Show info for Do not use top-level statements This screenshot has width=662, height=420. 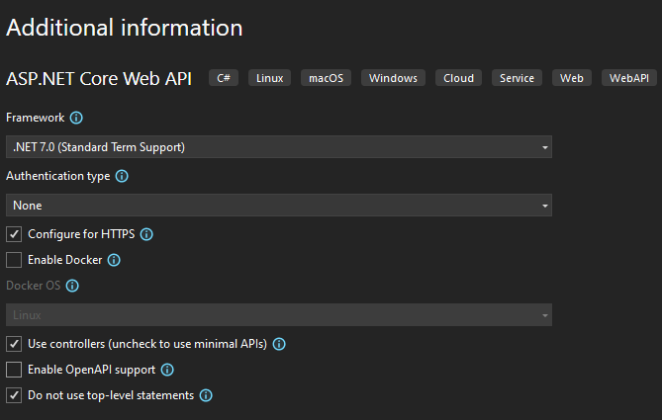(206, 395)
